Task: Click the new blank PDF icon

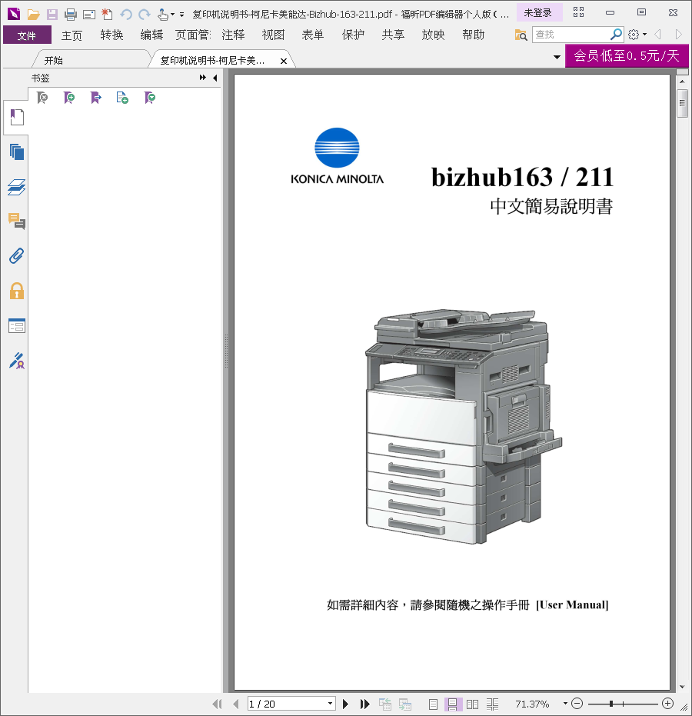Action: click(x=108, y=15)
